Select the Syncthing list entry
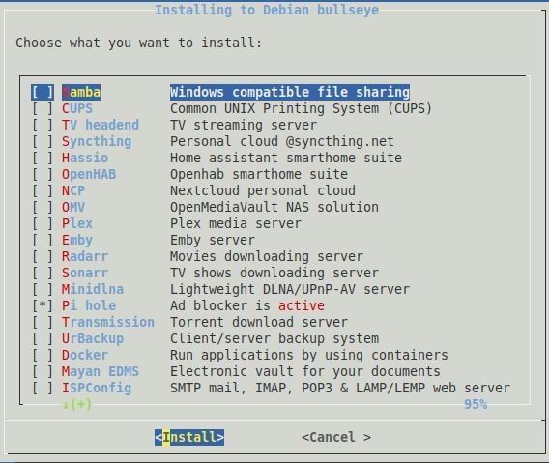549x463 pixels. click(97, 141)
